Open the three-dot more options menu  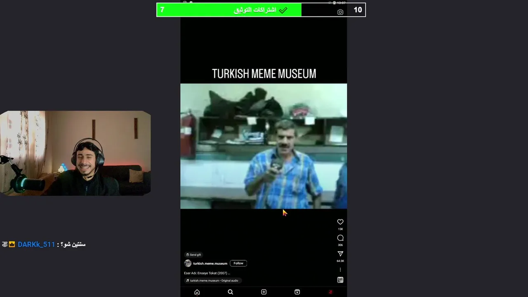pyautogui.click(x=340, y=270)
